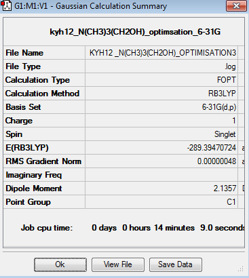
Task: Click the Charge value cell
Action: [161, 121]
